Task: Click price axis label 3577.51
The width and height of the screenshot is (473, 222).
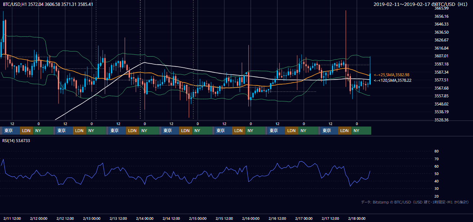Action: pos(442,80)
